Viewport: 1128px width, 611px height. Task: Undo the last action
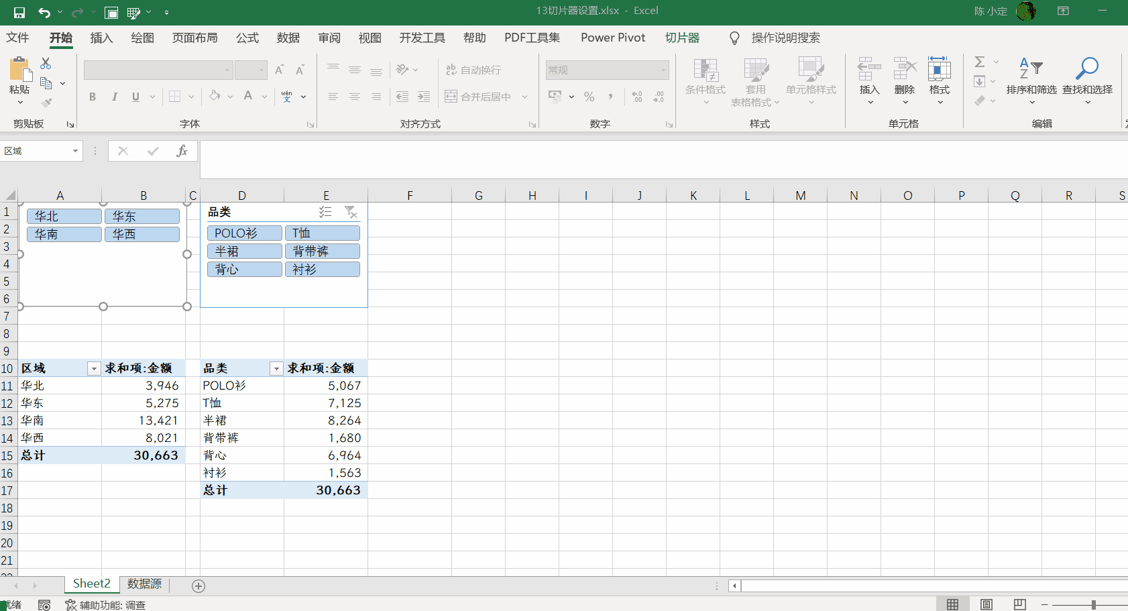tap(44, 12)
